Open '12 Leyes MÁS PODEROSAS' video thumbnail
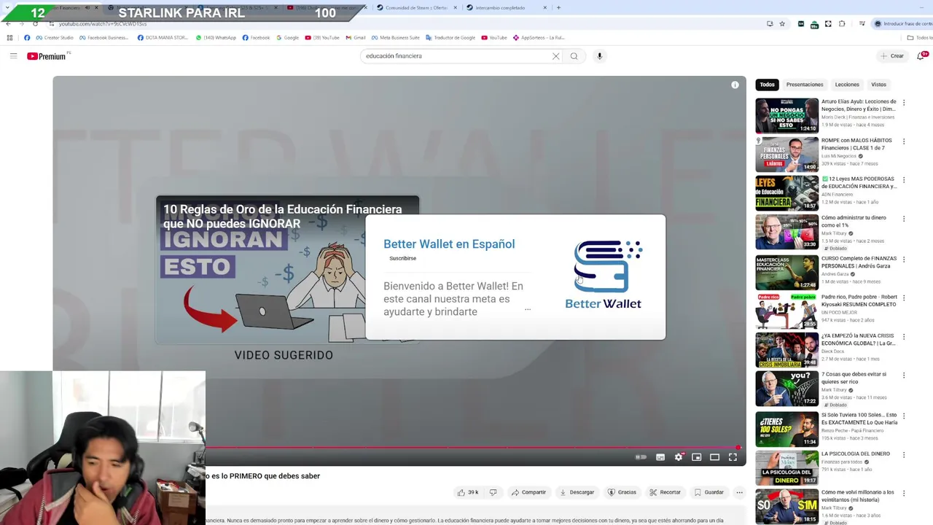 coord(786,193)
